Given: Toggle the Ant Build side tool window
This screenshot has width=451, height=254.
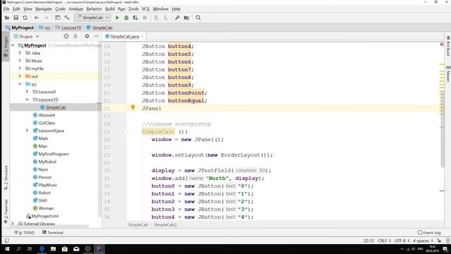Looking at the screenshot, I should pos(448,46).
